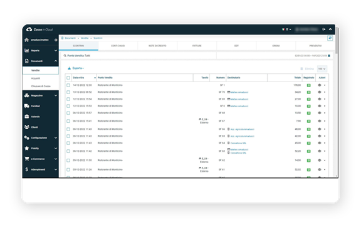Screen dimensions: 361x227
Task: Switch to the Ordini tab
Action: pos(276,46)
